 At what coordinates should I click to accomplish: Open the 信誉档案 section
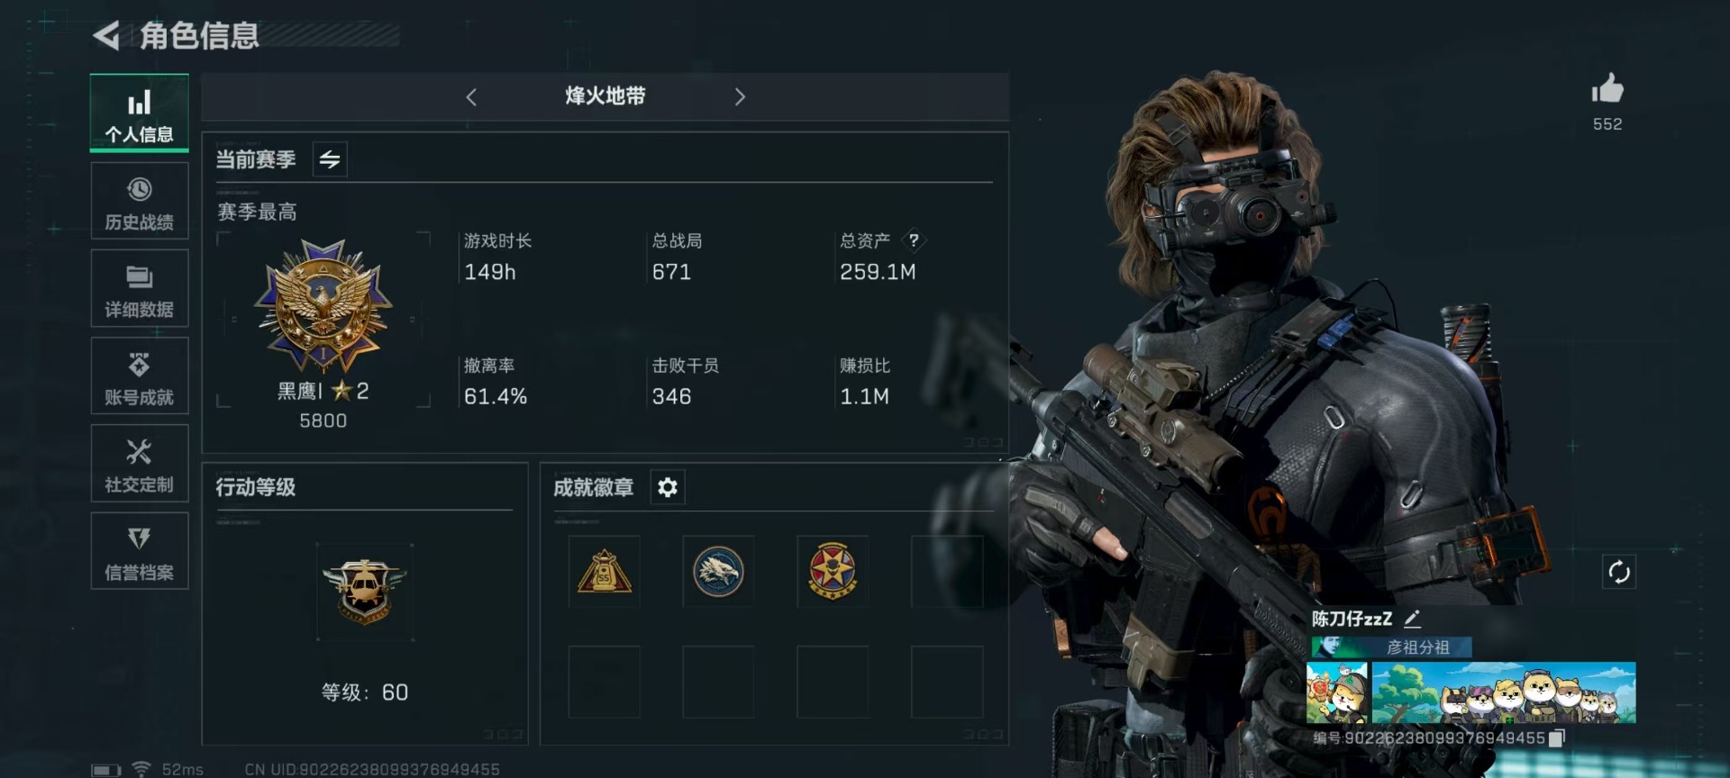pos(140,551)
